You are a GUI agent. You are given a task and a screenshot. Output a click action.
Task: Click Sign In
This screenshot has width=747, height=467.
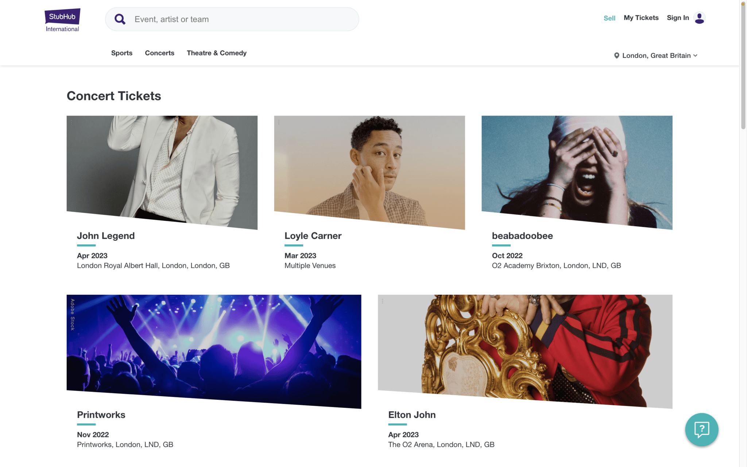pos(678,18)
